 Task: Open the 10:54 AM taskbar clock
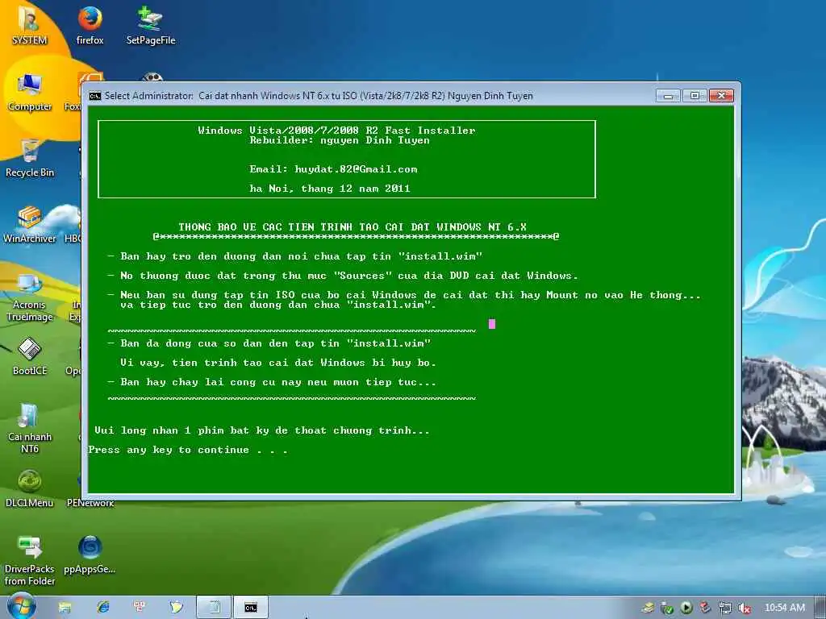784,608
